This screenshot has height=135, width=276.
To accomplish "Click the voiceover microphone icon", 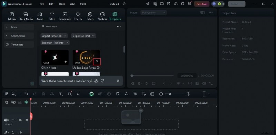I will [x=126, y=94].
